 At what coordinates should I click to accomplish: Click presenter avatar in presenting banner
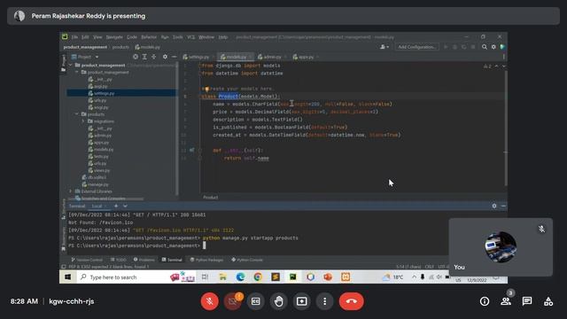pyautogui.click(x=19, y=16)
